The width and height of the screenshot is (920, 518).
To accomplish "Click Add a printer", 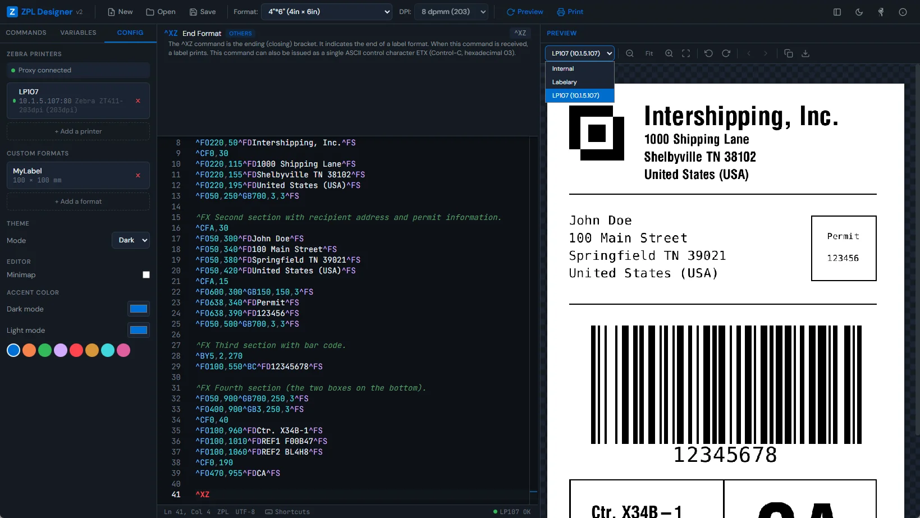I will coord(78,131).
